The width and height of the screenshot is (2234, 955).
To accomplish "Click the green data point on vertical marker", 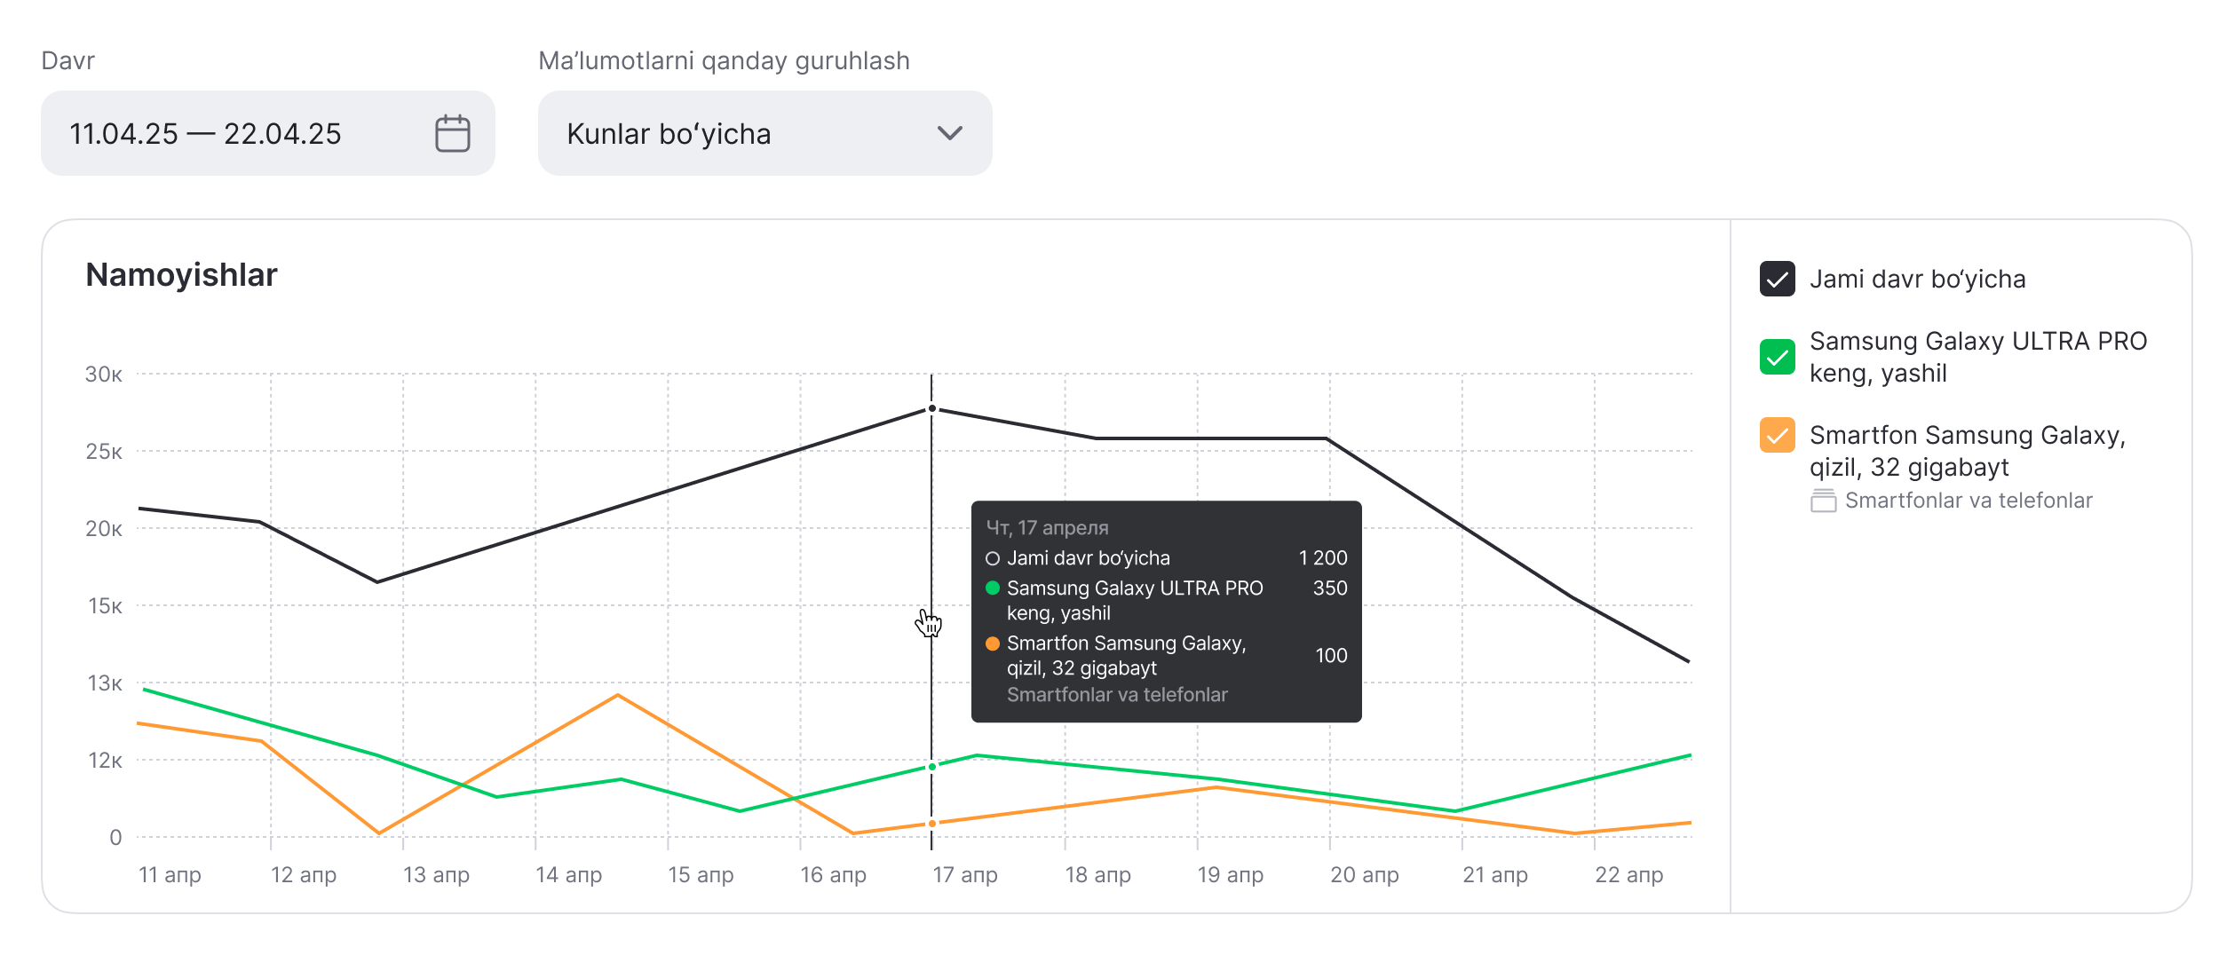I will (931, 767).
